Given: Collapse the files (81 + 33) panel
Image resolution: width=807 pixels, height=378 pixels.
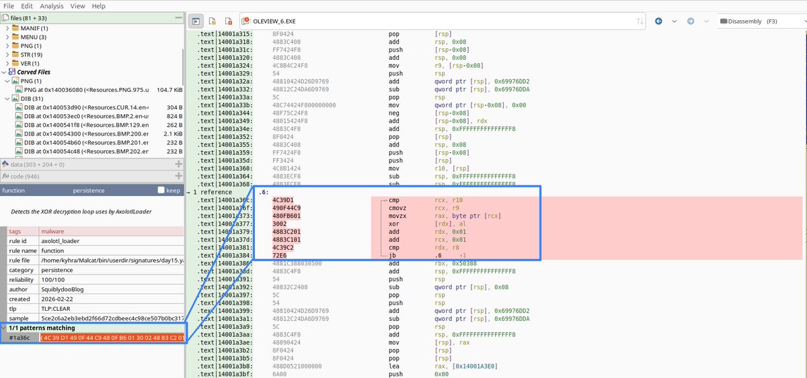Looking at the screenshot, I should click(179, 17).
